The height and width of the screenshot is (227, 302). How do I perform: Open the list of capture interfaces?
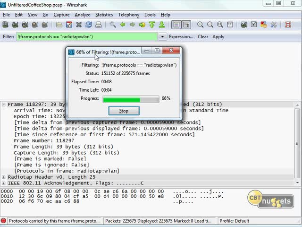(5, 25)
